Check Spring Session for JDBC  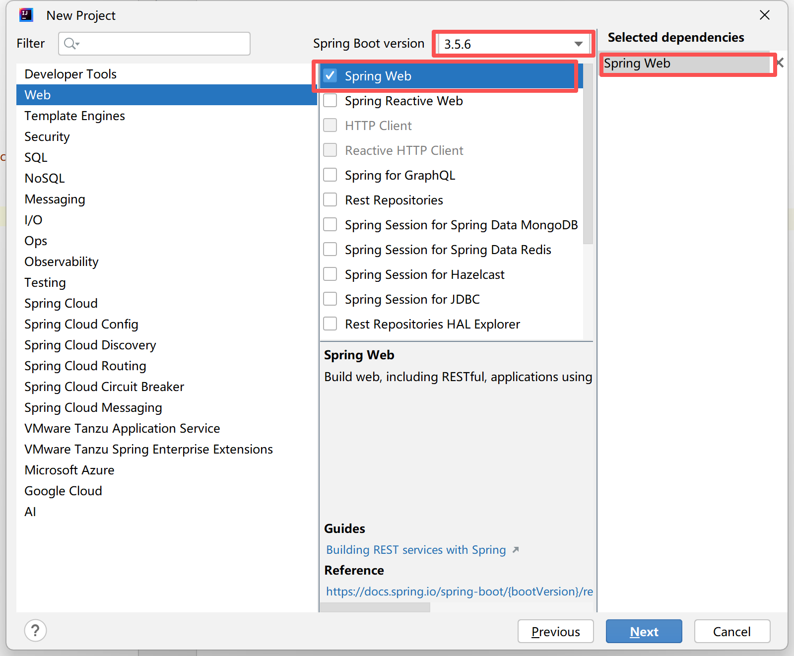point(330,299)
